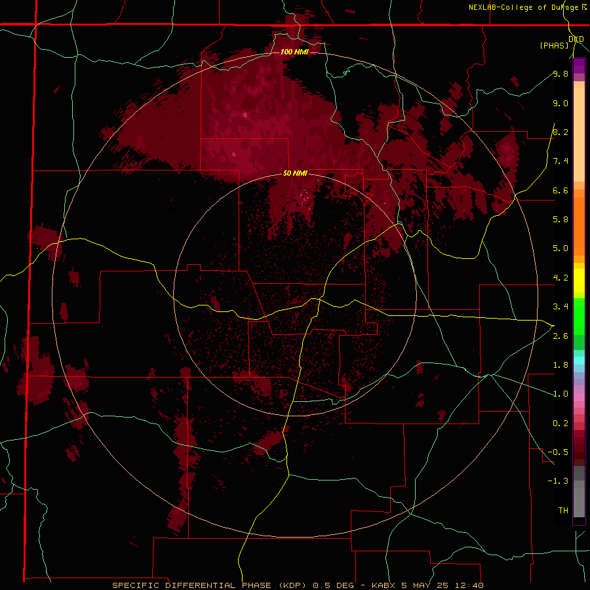Viewport: 590px width, 590px height.
Task: Click the 5.8 value on the color scale
Action: point(560,220)
